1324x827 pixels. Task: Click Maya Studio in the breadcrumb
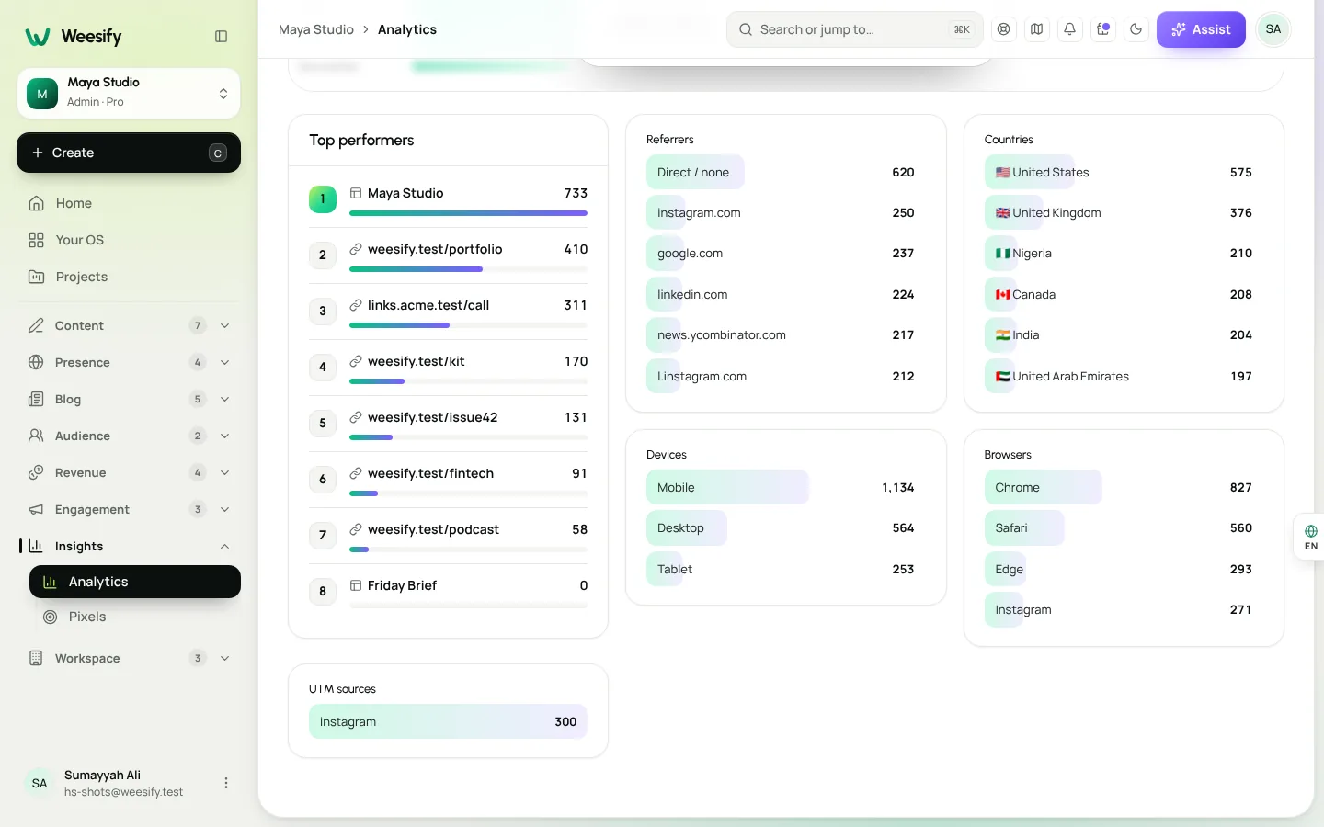tap(316, 29)
